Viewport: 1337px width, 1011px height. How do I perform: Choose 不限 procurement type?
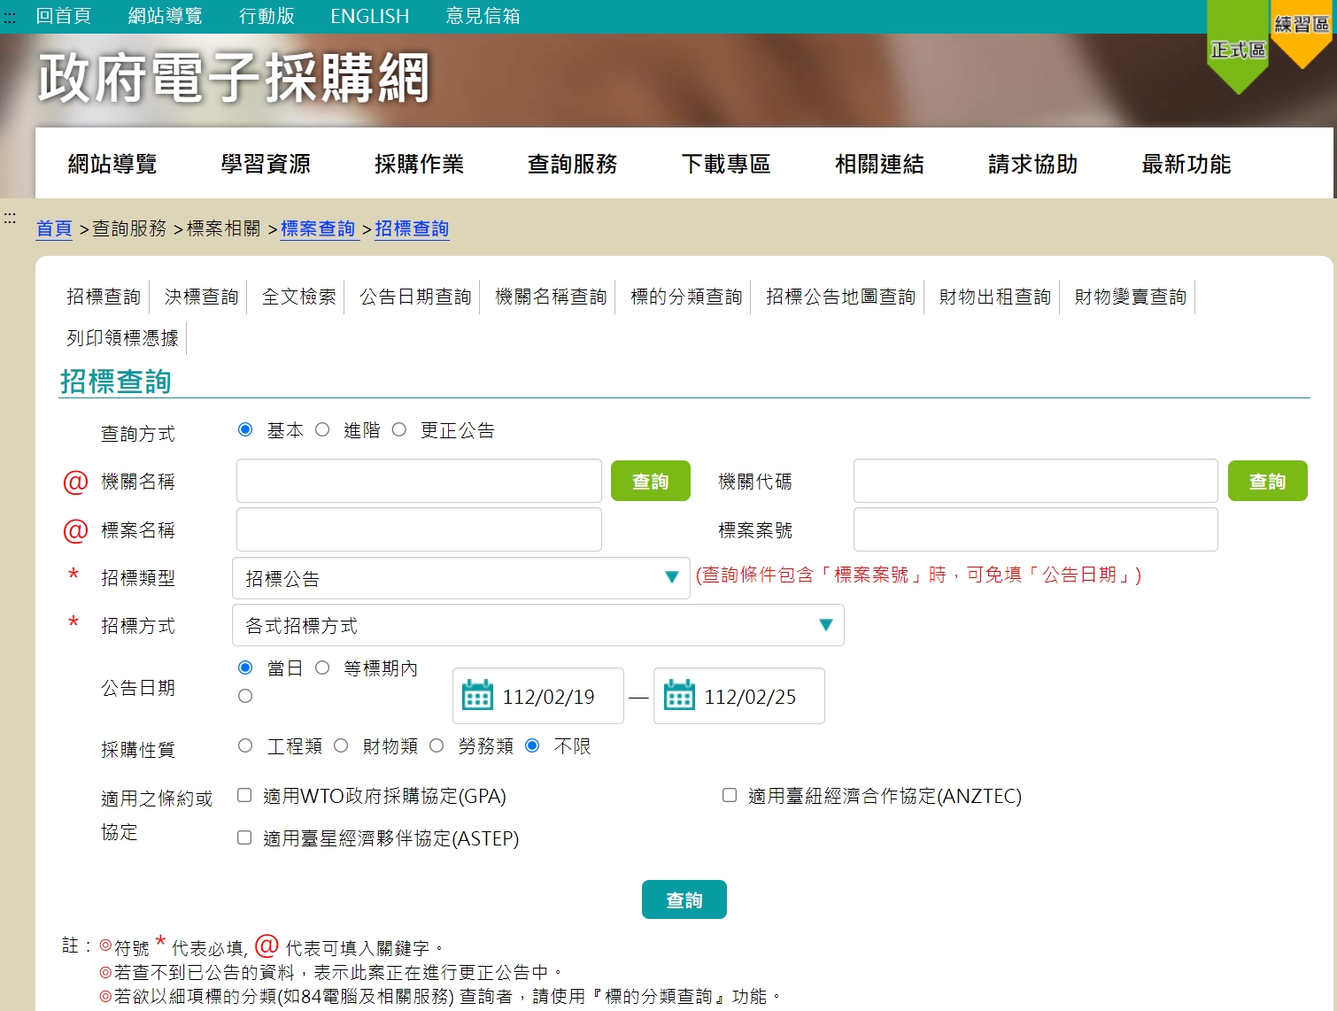click(532, 745)
